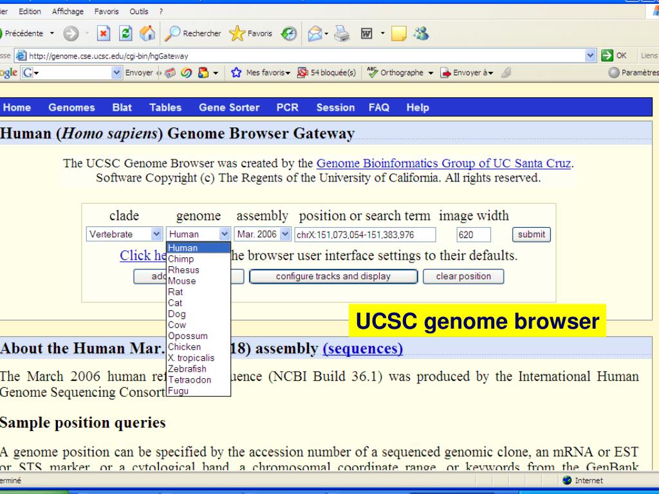
Task: Click the forward arrow navigation button
Action: coord(71,33)
